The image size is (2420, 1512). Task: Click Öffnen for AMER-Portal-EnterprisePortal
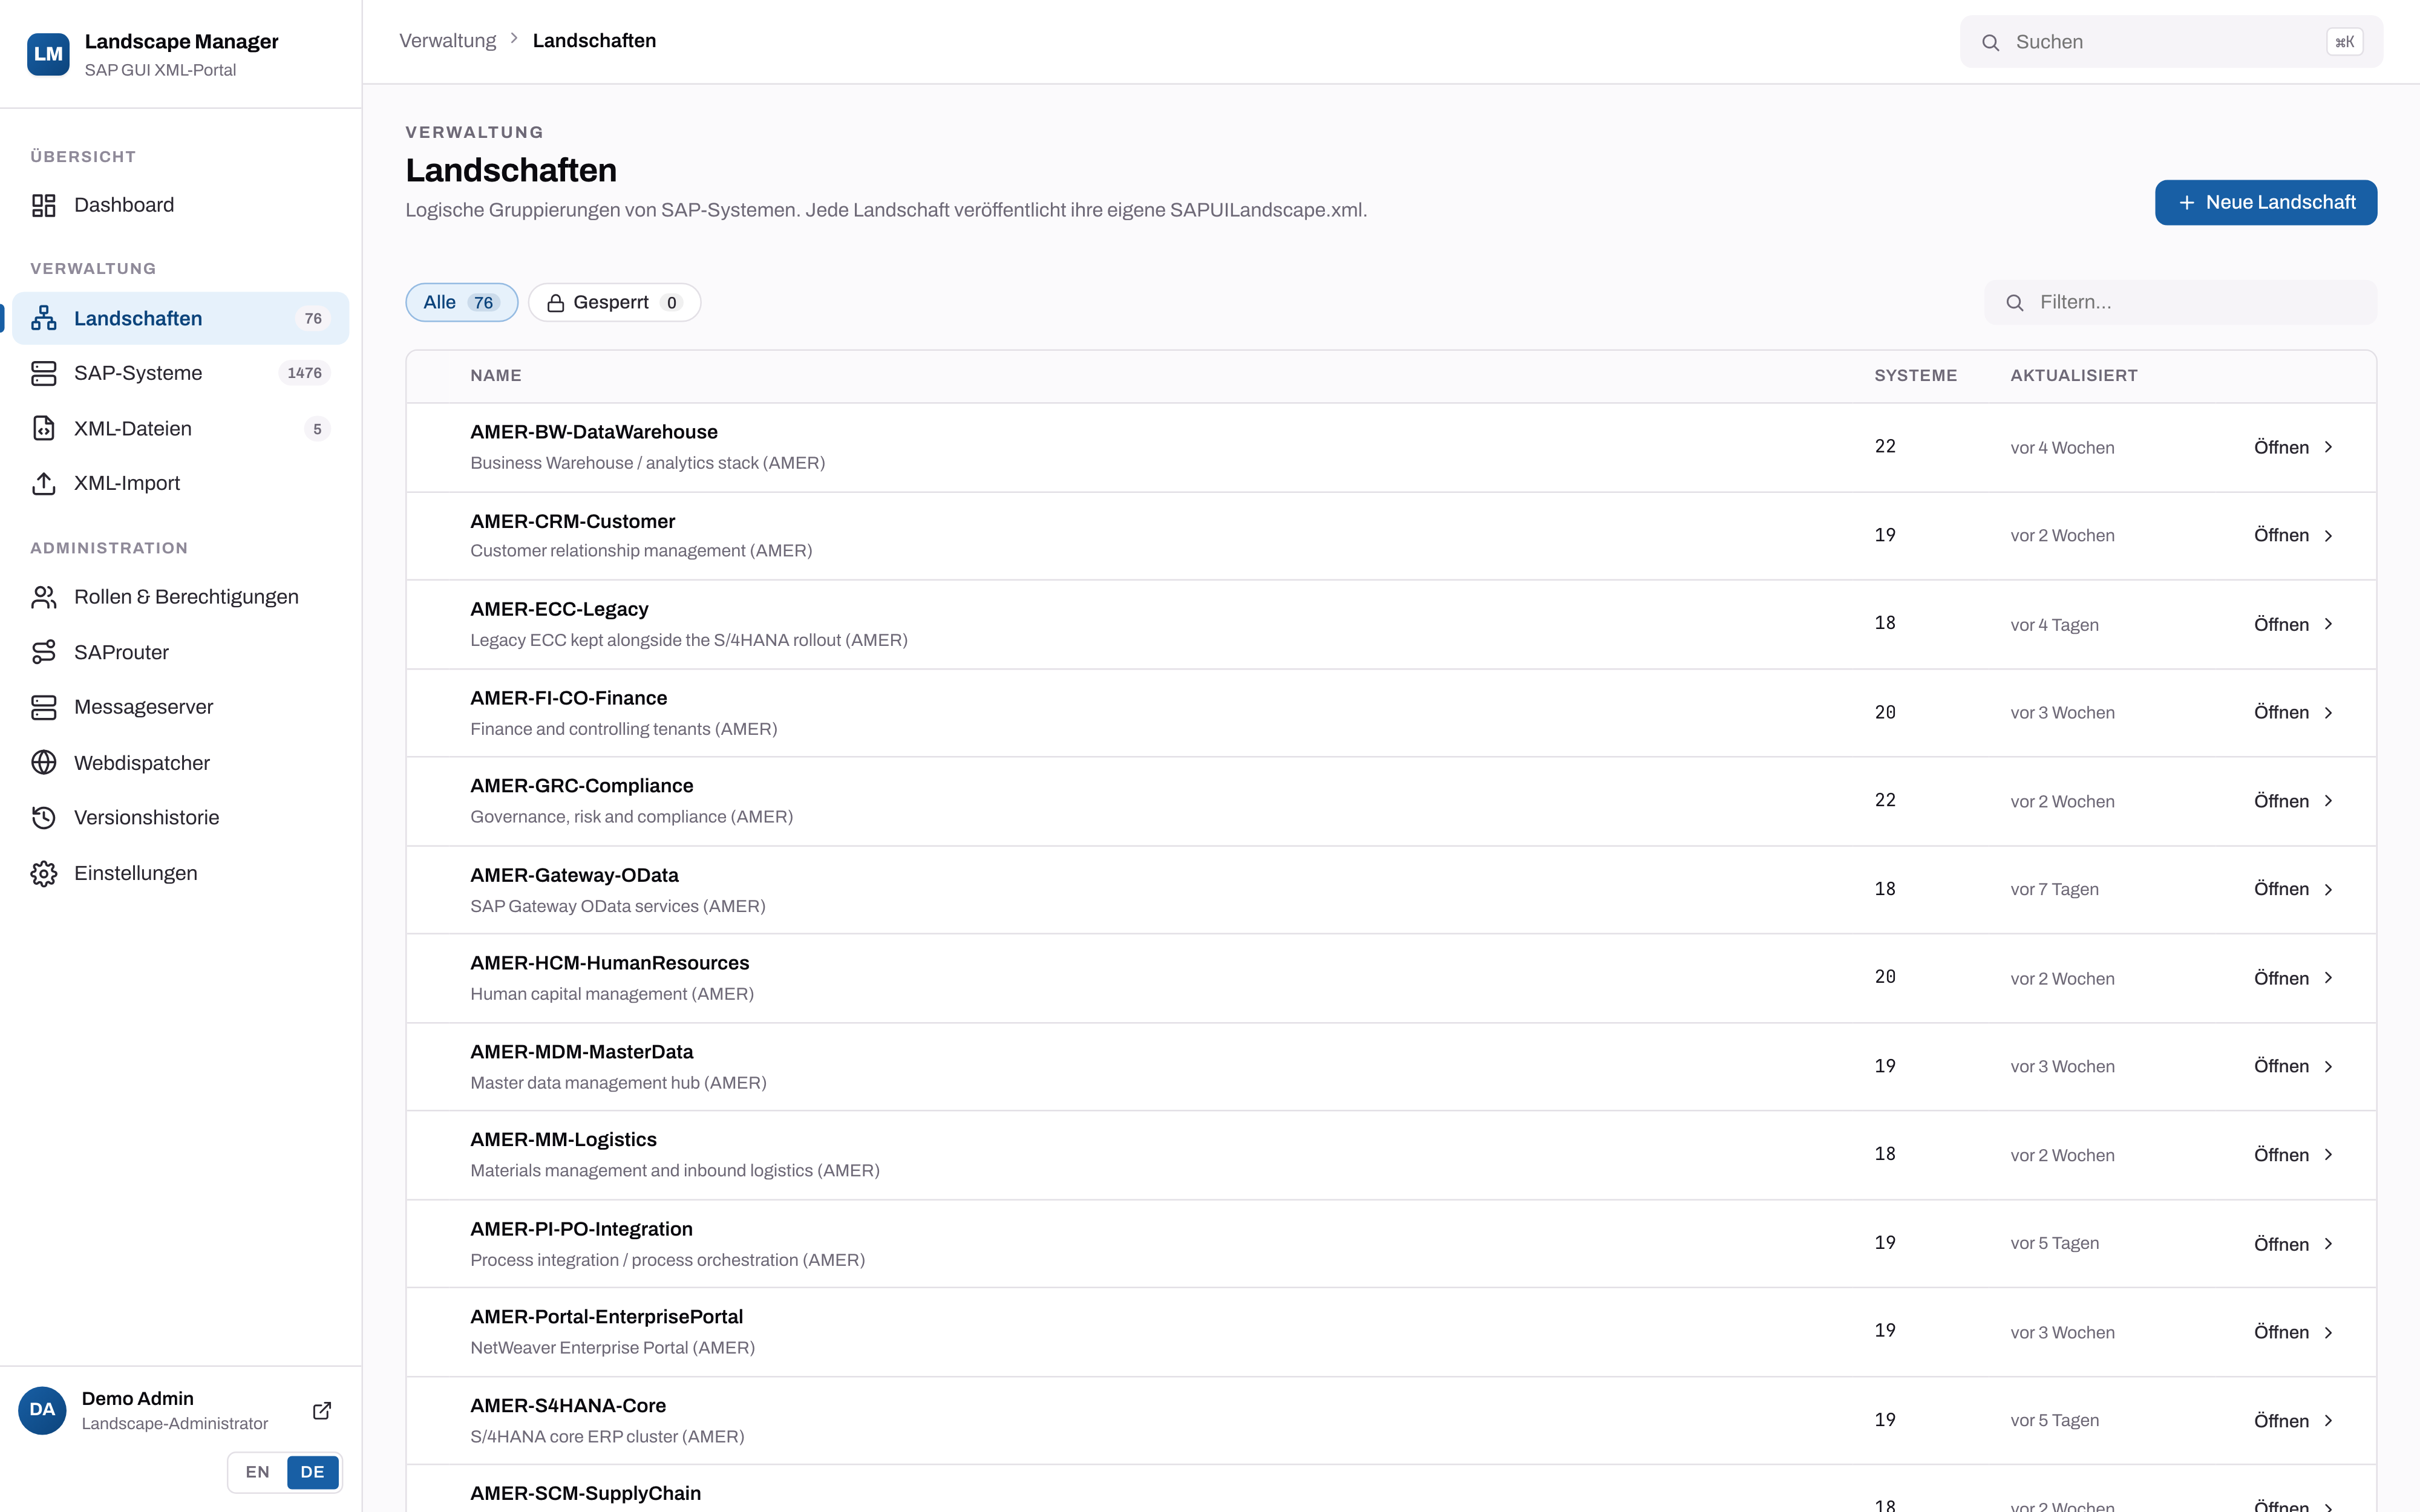click(x=2293, y=1332)
